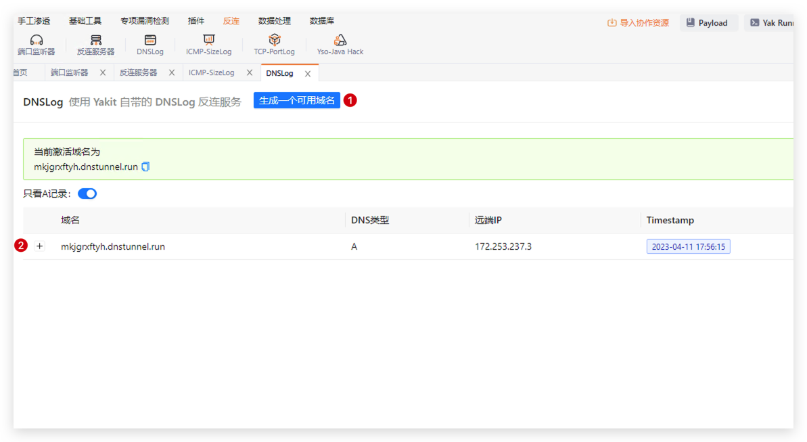This screenshot has width=807, height=442.
Task: Open the 手工渗透 menu
Action: (34, 21)
